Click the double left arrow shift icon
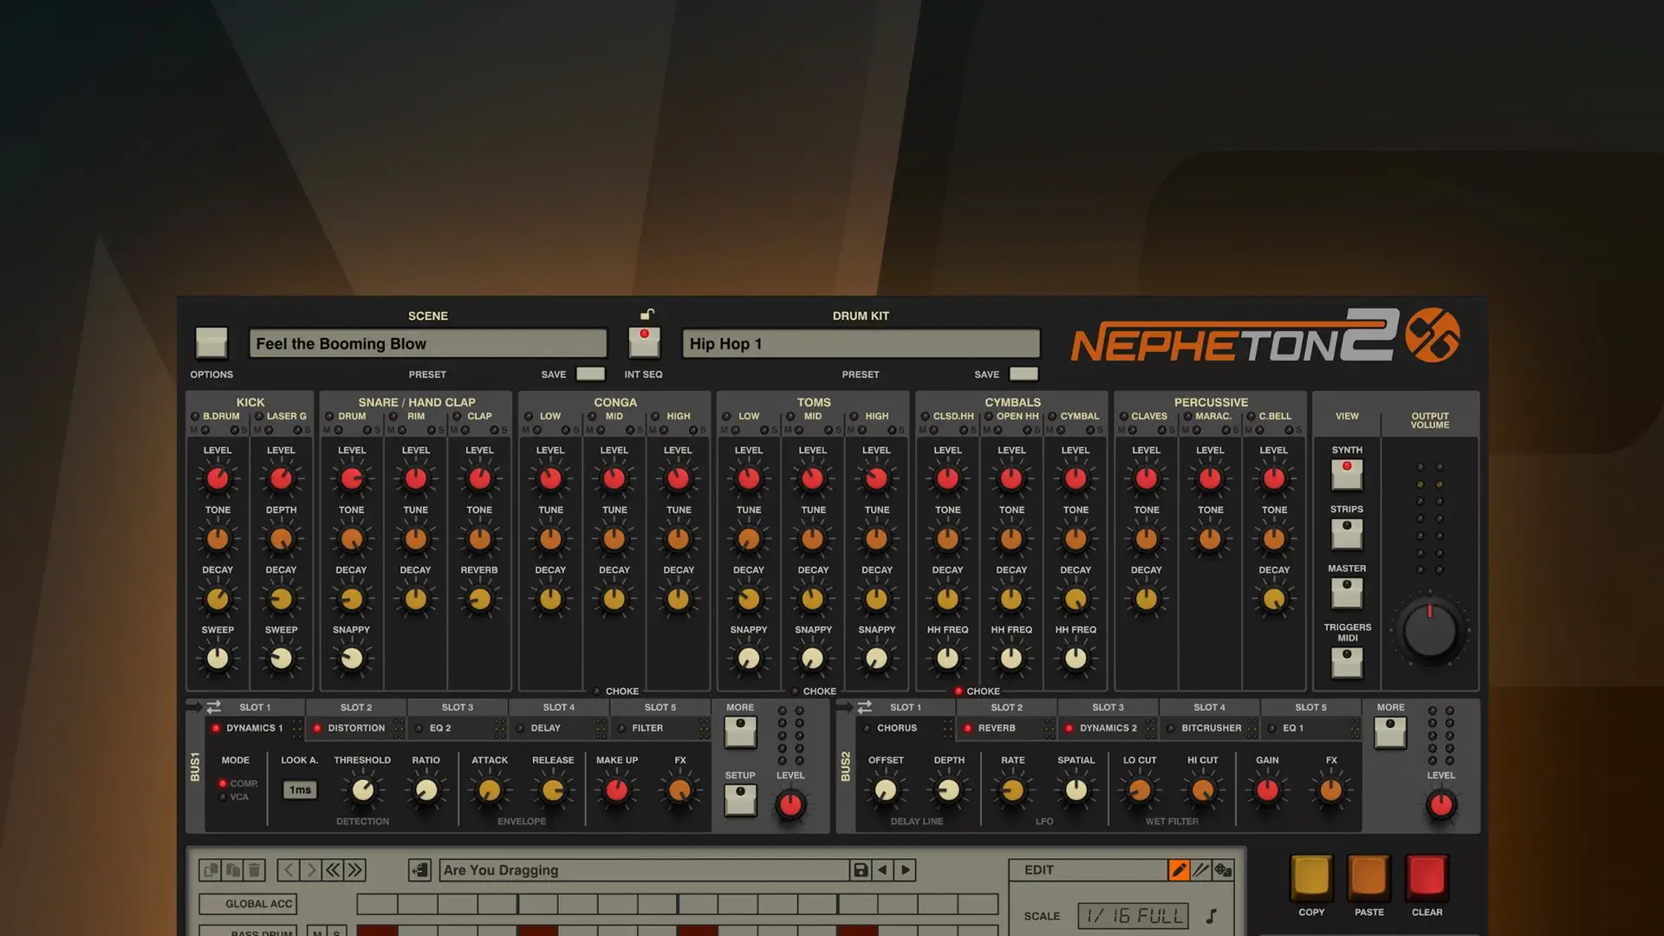Image resolution: width=1664 pixels, height=936 pixels. click(333, 869)
